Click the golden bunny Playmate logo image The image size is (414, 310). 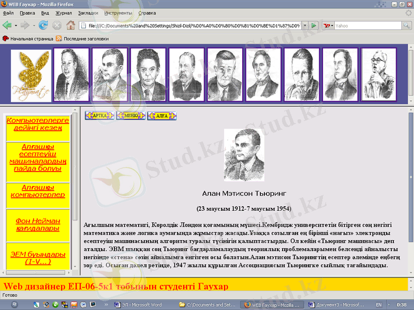[31, 75]
